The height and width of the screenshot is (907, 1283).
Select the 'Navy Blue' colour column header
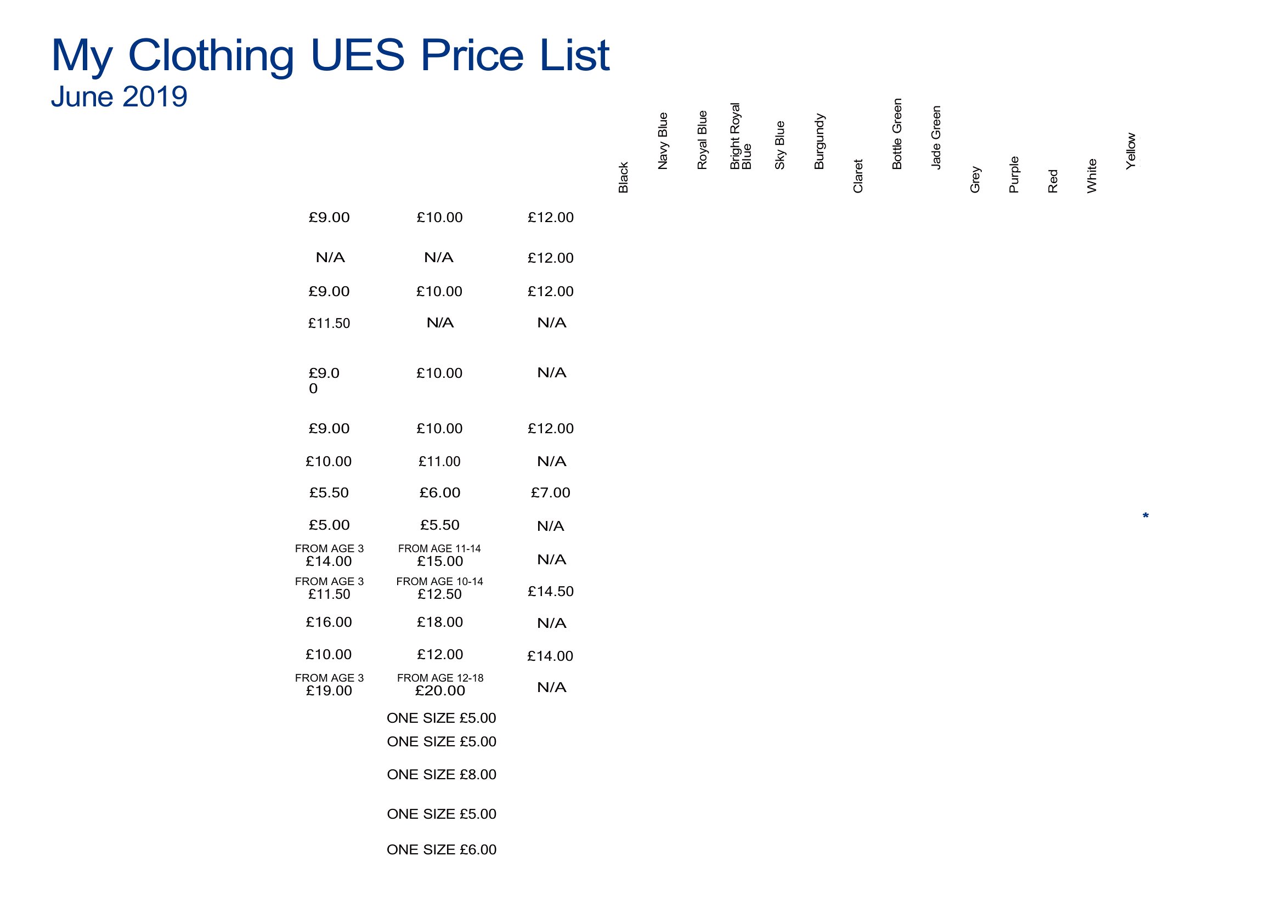(x=663, y=141)
